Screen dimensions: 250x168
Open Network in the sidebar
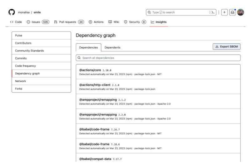(x=41, y=81)
